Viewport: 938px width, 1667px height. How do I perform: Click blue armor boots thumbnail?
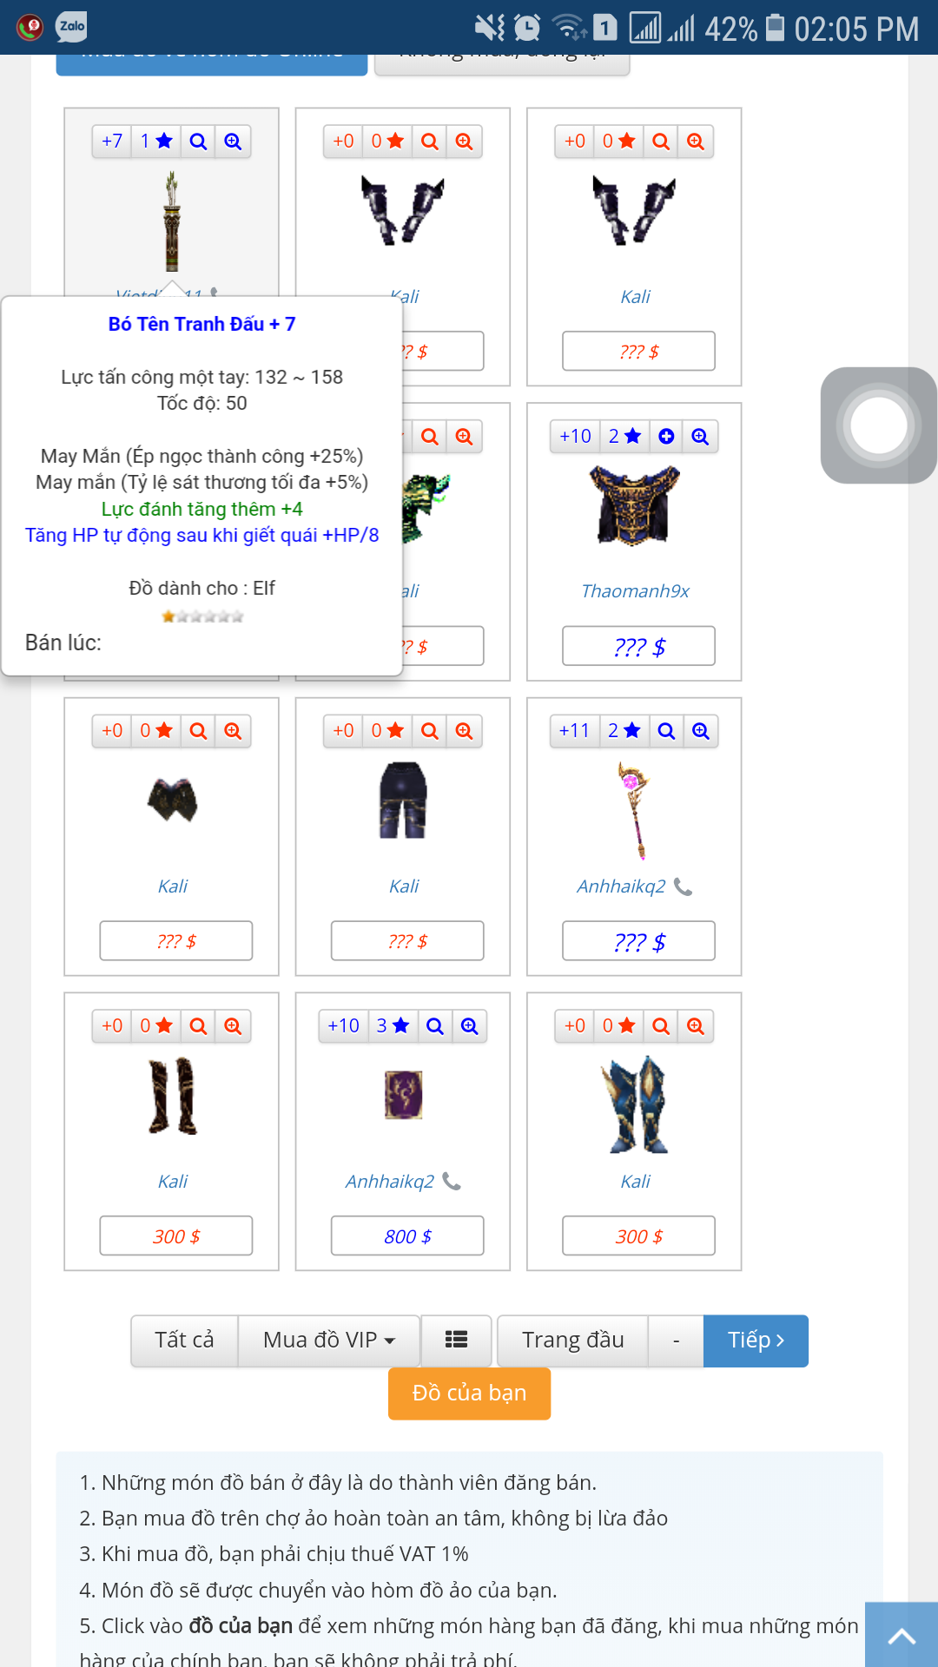[635, 1104]
